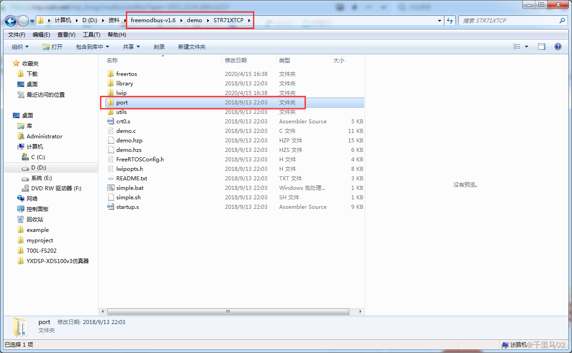572x353 pixels.
Task: Change the view with the view icon
Action: click(517, 47)
